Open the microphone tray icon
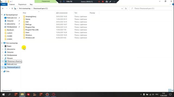 [x=144, y=95]
